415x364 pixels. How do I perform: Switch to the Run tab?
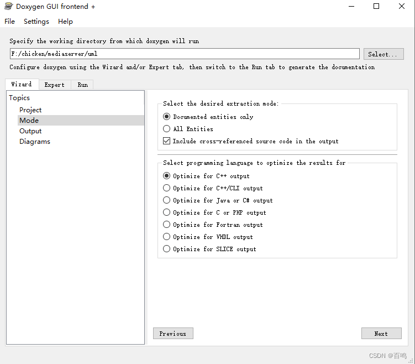82,85
